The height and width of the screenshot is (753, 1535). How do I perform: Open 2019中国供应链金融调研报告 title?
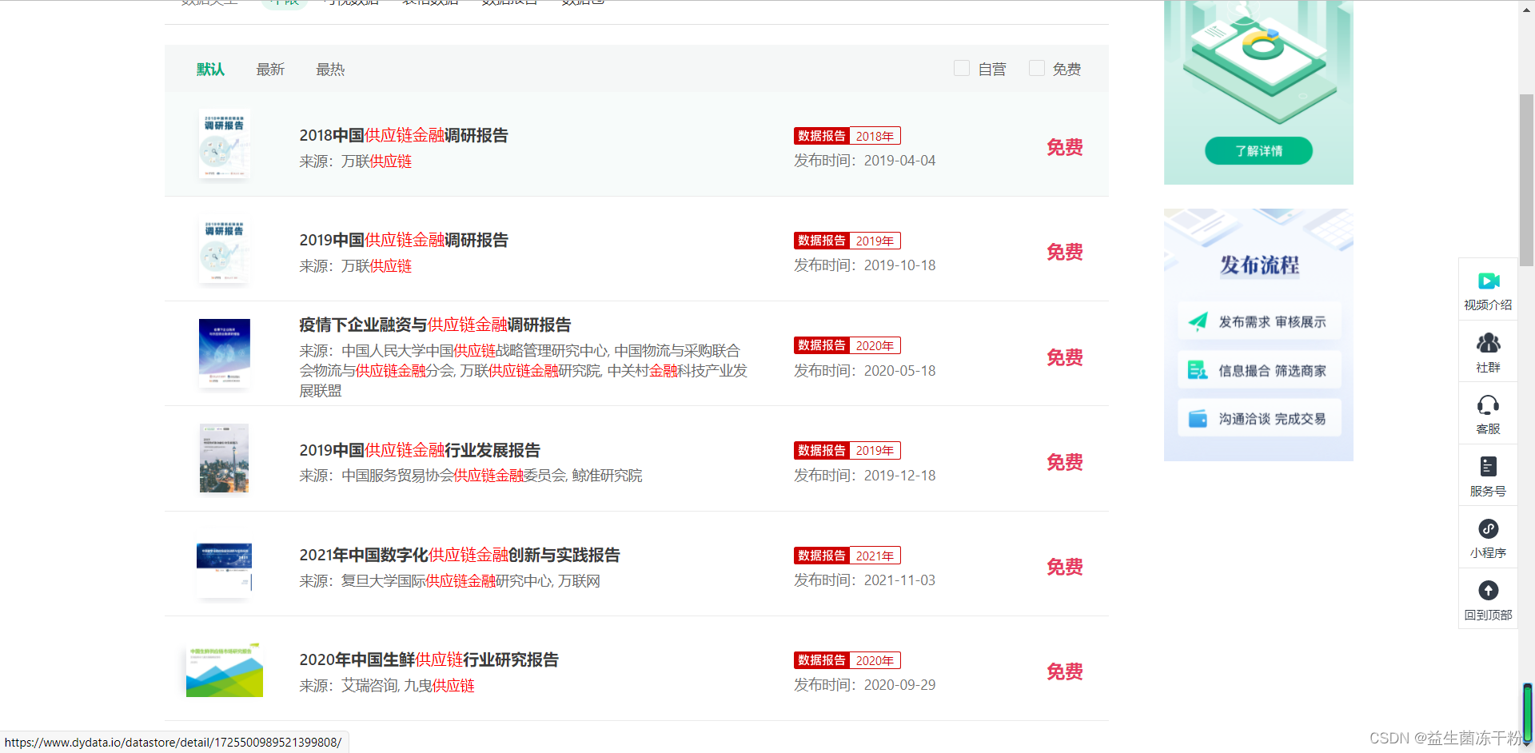(404, 240)
